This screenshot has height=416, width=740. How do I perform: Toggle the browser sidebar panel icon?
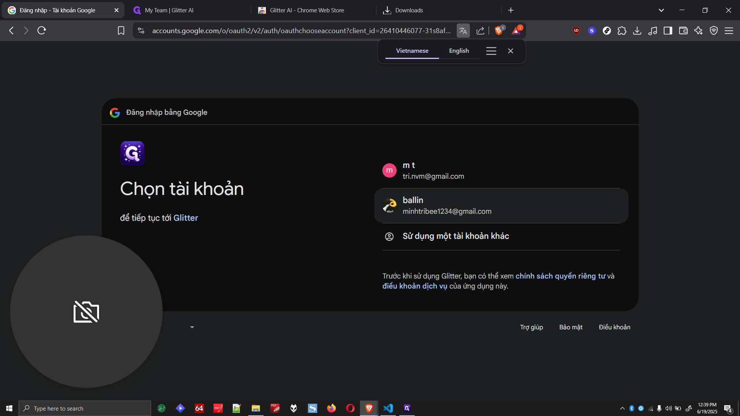click(x=668, y=31)
